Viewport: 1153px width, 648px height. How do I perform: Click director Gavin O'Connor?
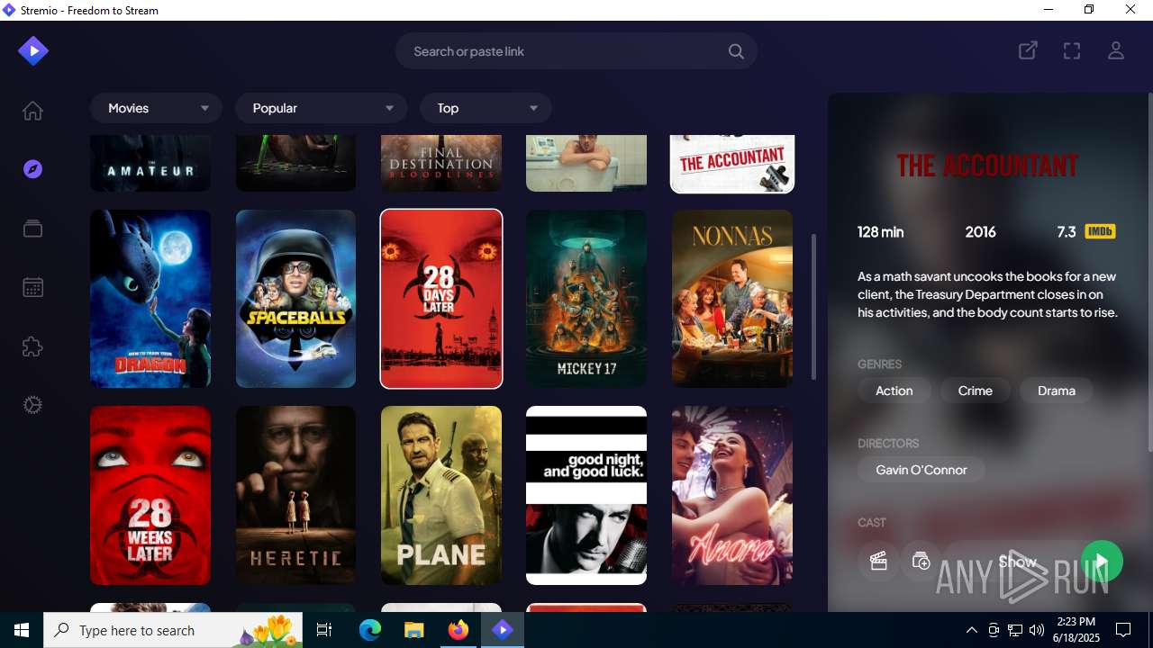(921, 470)
